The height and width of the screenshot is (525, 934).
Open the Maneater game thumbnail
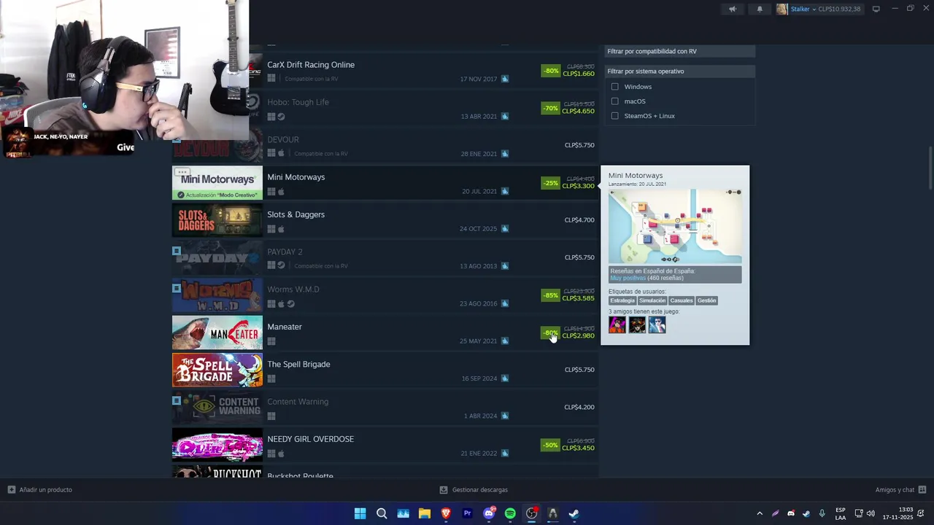[217, 332]
